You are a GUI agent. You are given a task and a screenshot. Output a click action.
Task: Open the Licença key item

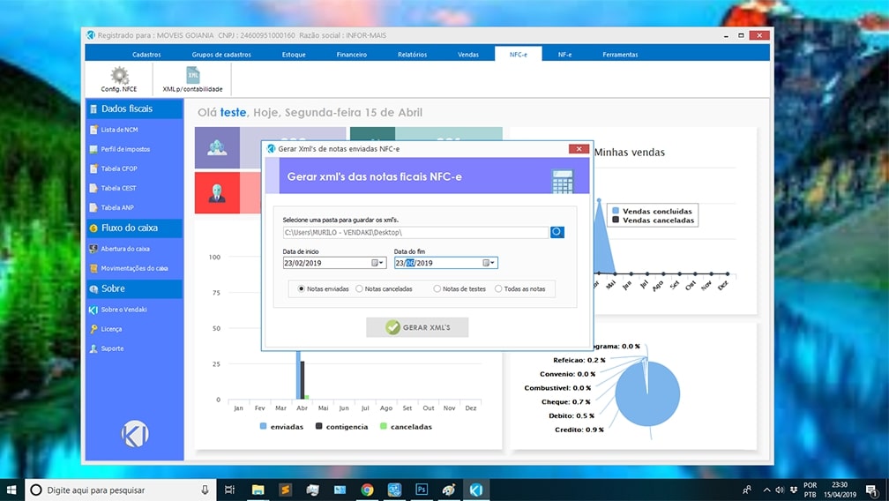(x=111, y=329)
